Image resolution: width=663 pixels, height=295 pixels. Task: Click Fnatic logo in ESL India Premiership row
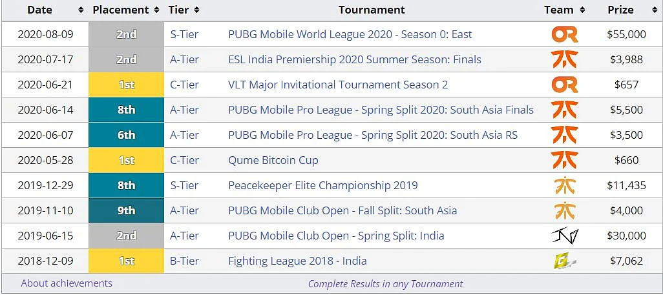click(x=565, y=59)
